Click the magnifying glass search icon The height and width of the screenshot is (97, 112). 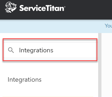(x=11, y=50)
